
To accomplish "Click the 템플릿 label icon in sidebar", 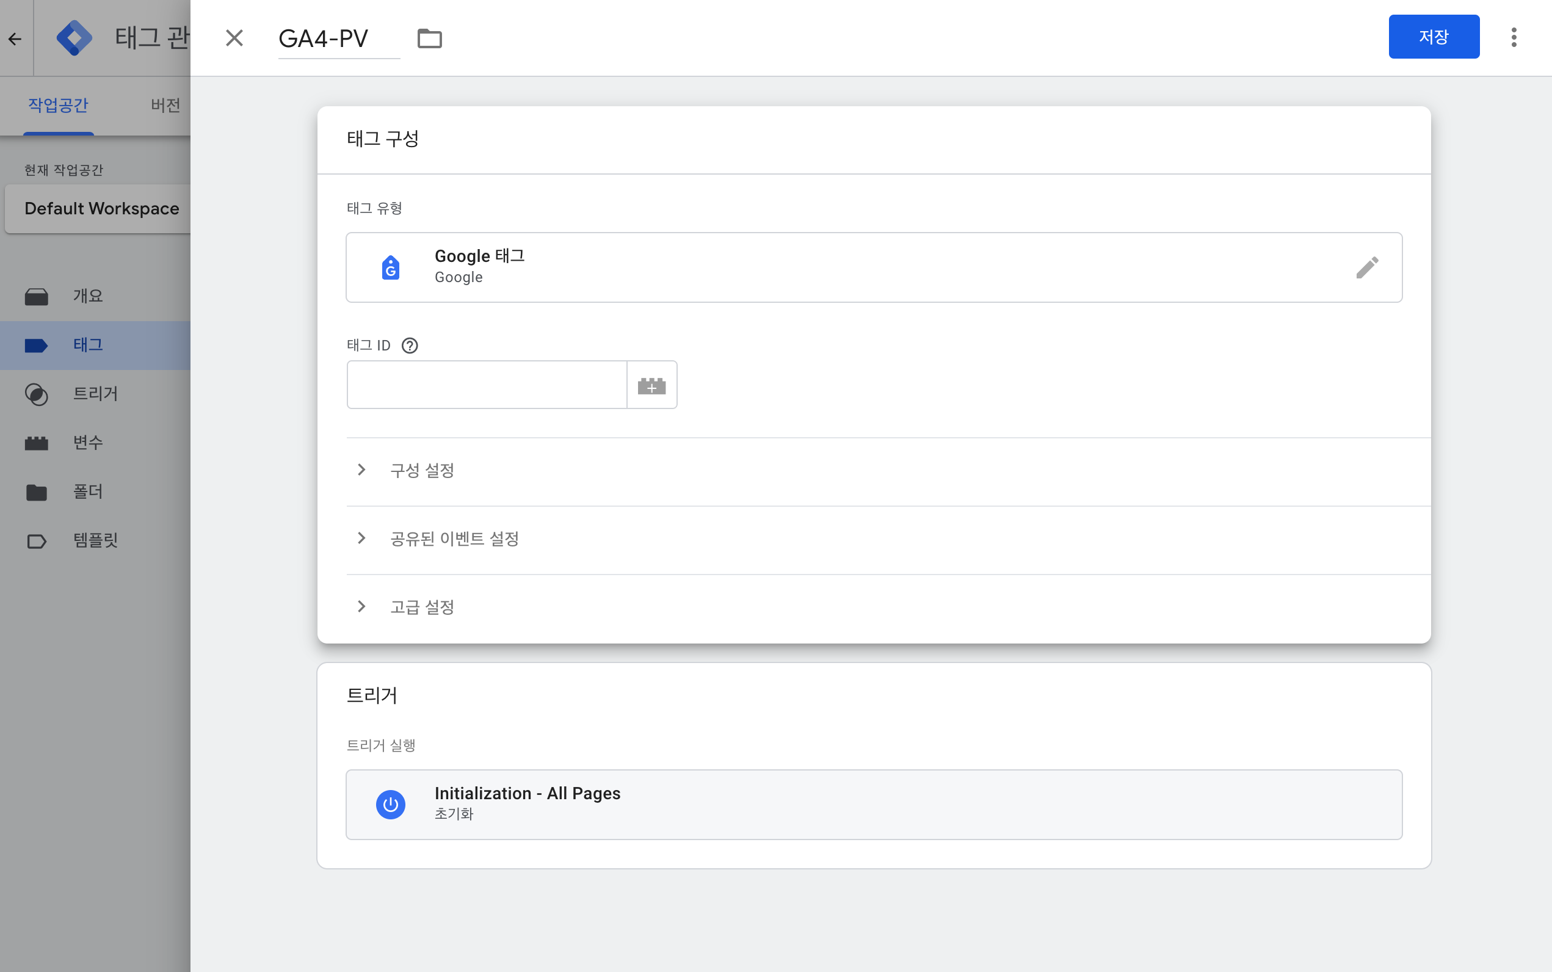I will (x=37, y=542).
